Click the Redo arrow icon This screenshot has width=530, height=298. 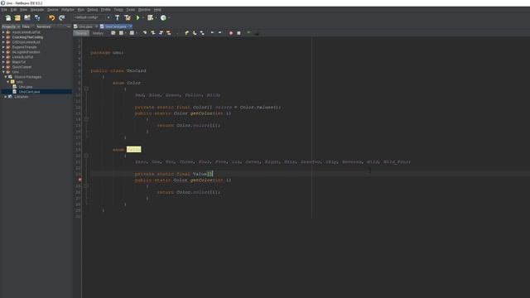click(x=61, y=17)
